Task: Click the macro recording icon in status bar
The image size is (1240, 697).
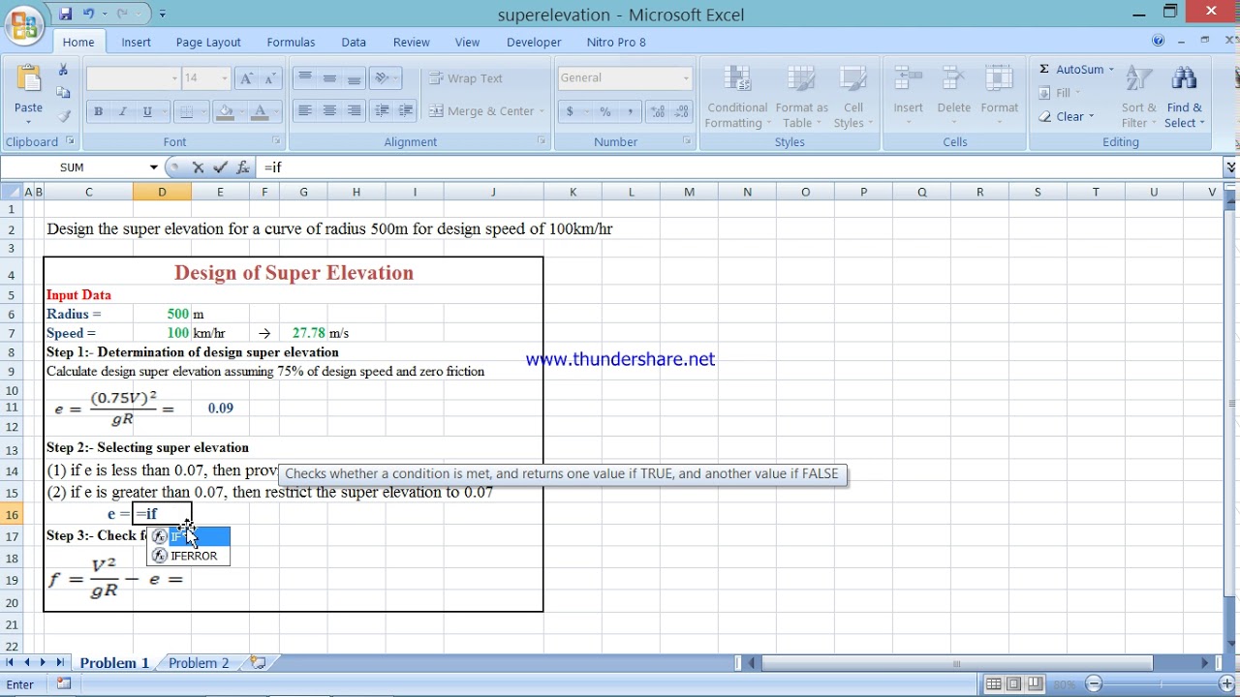Action: pos(64,684)
